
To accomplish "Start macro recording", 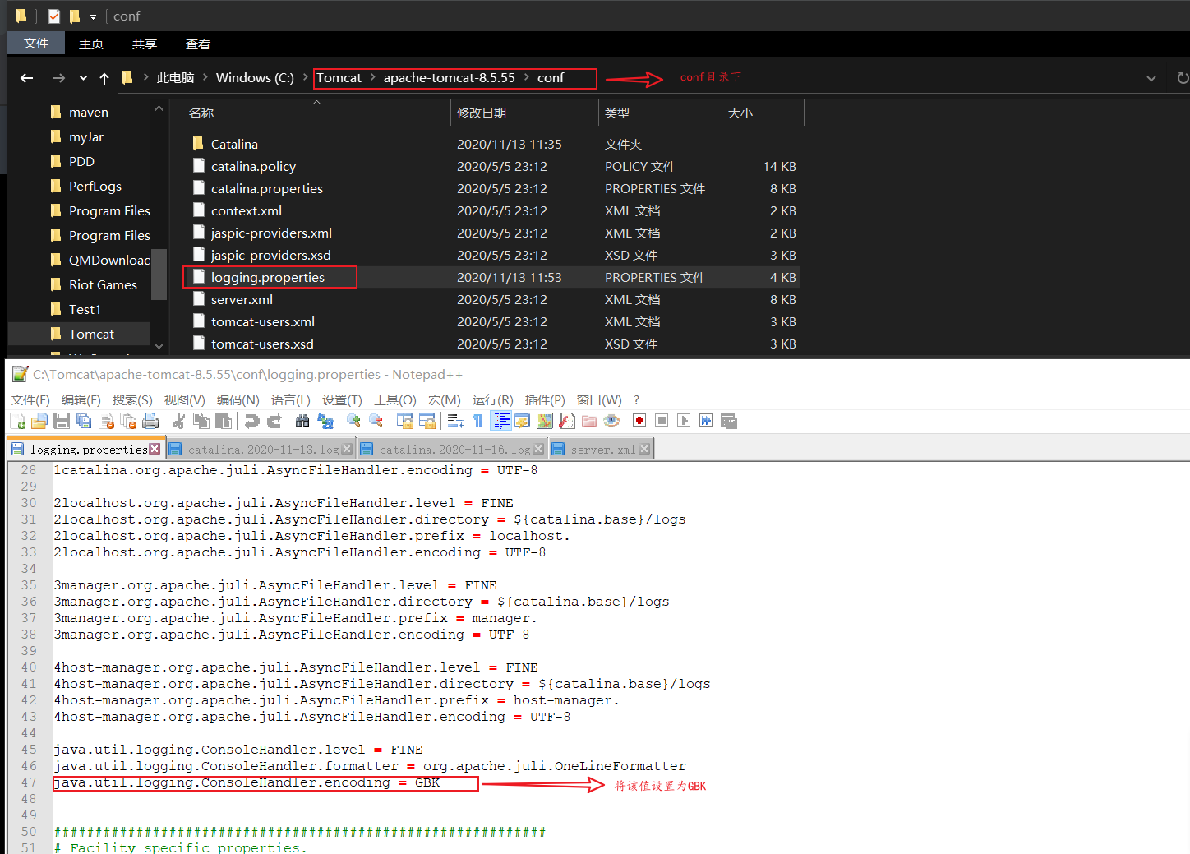I will tap(639, 421).
